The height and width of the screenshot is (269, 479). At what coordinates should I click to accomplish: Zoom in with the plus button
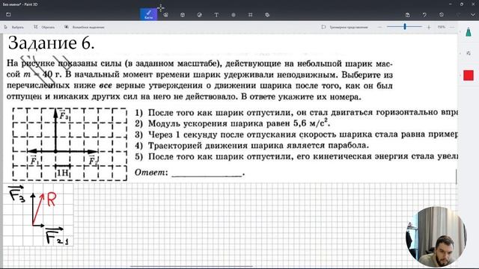(x=429, y=27)
